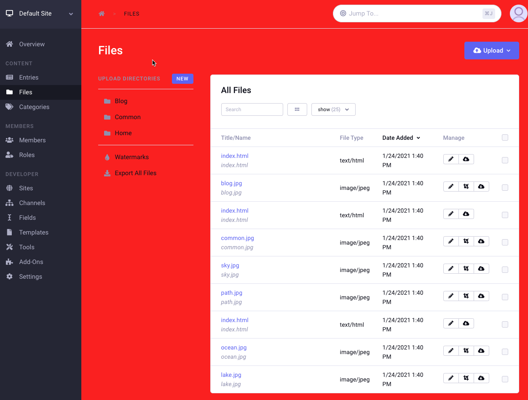The width and height of the screenshot is (528, 400).
Task: Open the sky.jpg title link
Action: [x=230, y=265]
